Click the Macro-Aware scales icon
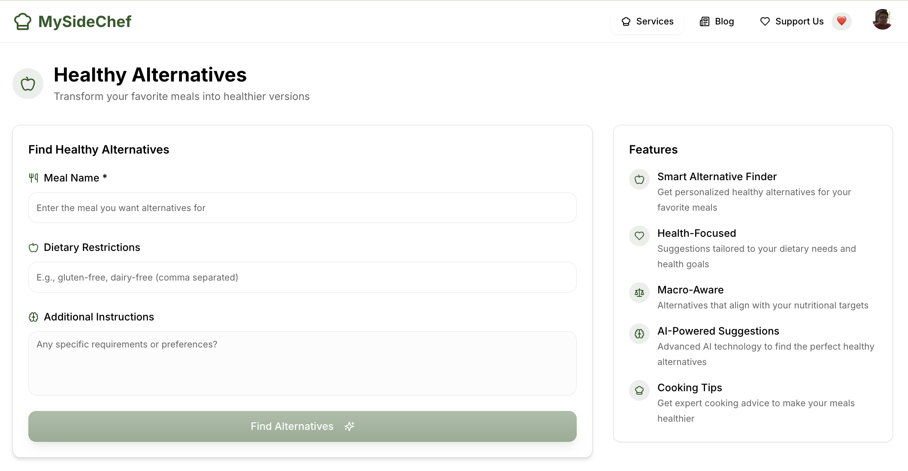Image resolution: width=908 pixels, height=471 pixels. pyautogui.click(x=639, y=293)
